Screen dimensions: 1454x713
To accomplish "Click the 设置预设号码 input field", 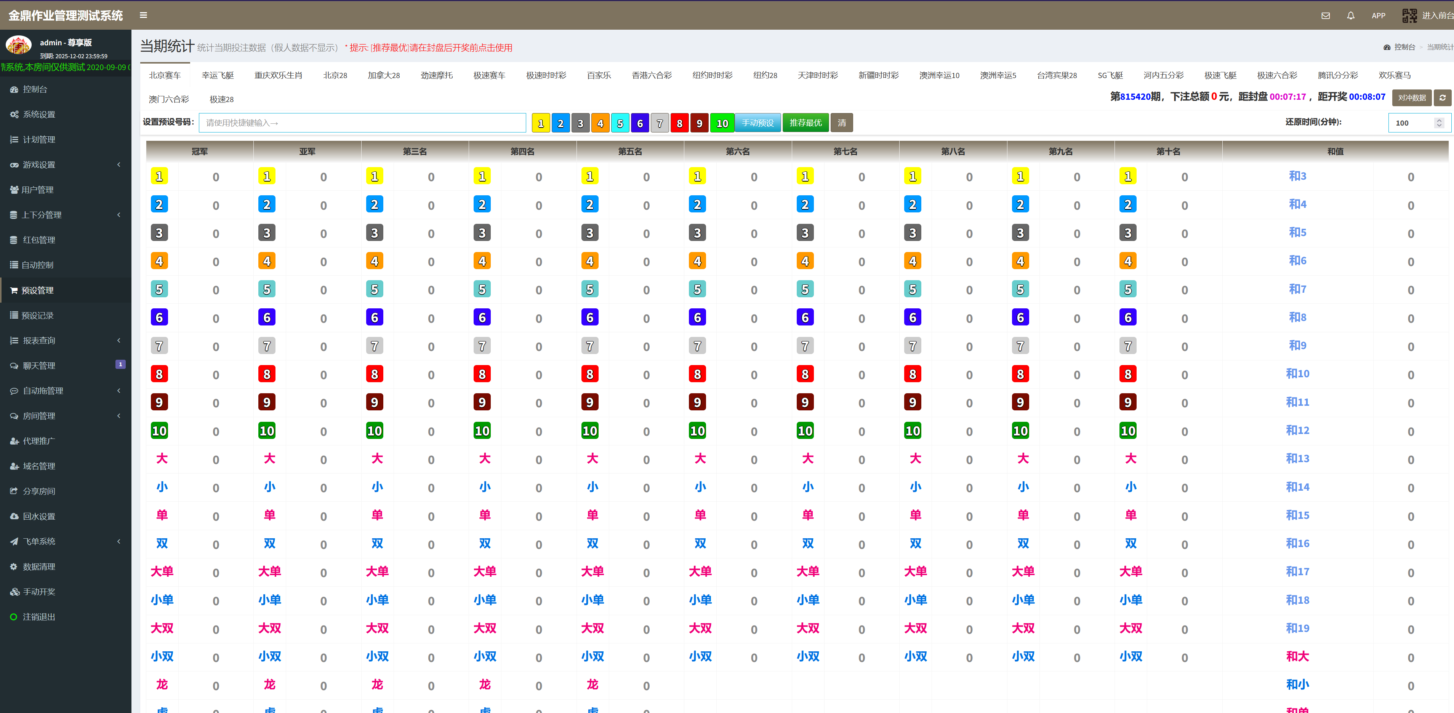I will (x=362, y=123).
